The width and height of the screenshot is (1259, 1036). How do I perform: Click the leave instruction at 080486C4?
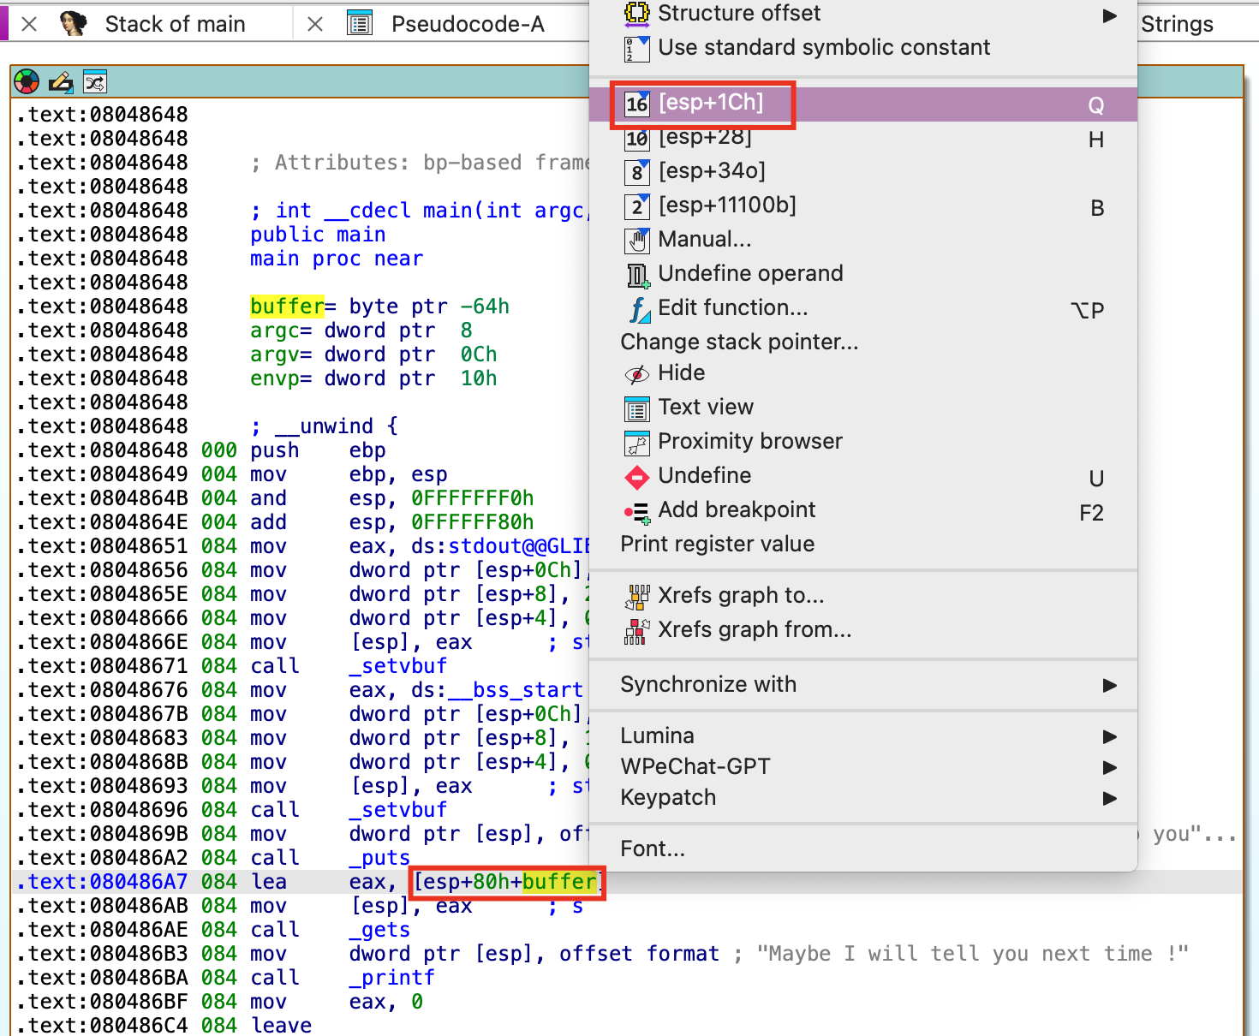(281, 1025)
